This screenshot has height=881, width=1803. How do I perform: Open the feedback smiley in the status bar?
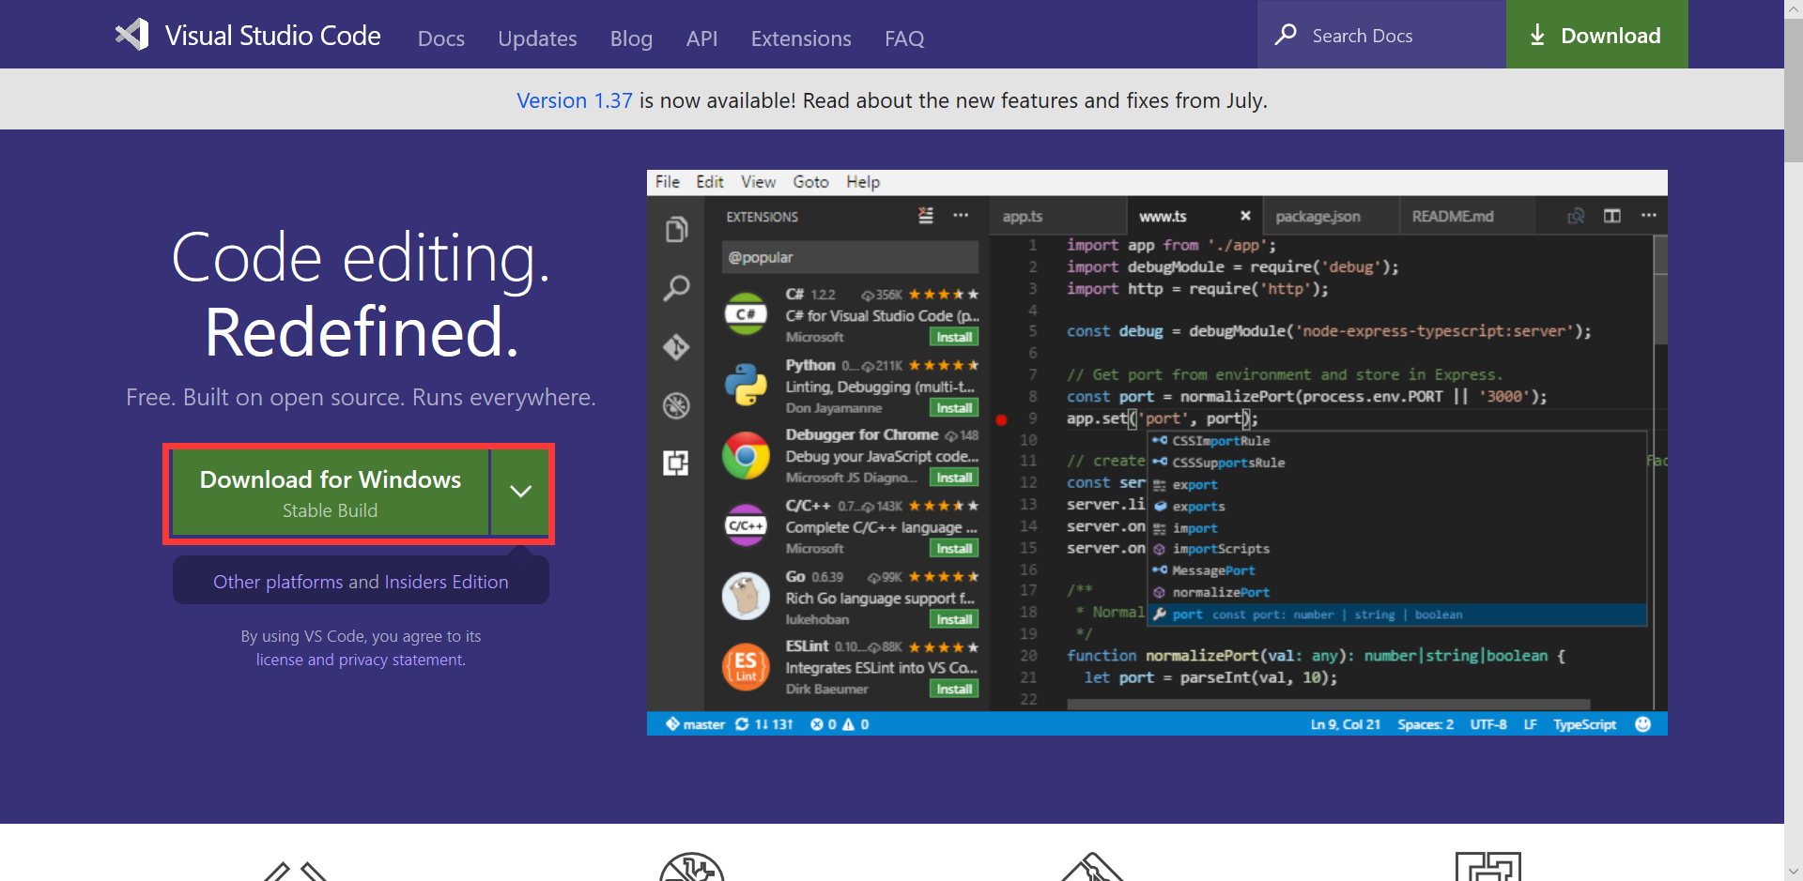pyautogui.click(x=1645, y=724)
